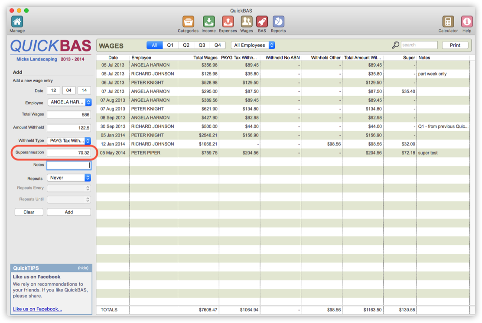Open the Help icon
Viewport: 482px width, 323px height.
point(467,22)
